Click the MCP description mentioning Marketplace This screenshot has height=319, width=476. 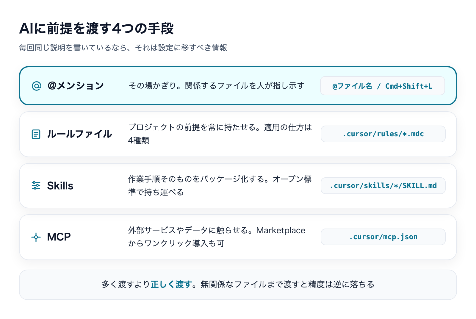click(x=217, y=237)
